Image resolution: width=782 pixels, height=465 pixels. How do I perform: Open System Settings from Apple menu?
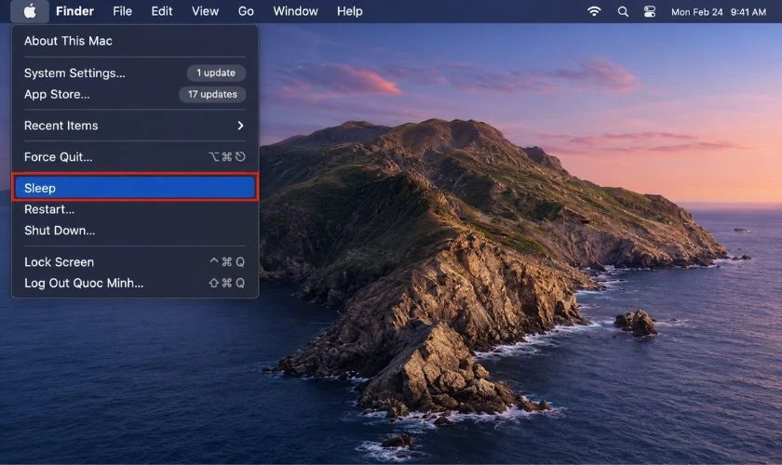pos(135,73)
